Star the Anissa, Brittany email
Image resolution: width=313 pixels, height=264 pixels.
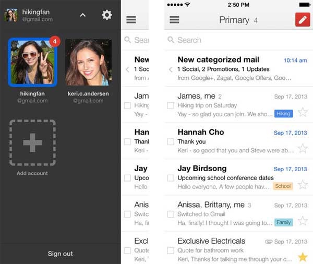pyautogui.click(x=303, y=221)
